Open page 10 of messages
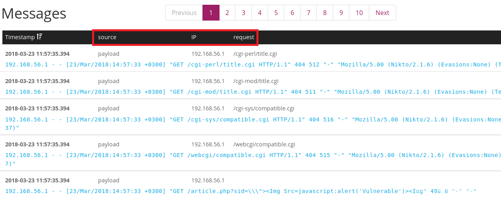Screen dimensions: 501x197 click(x=359, y=13)
